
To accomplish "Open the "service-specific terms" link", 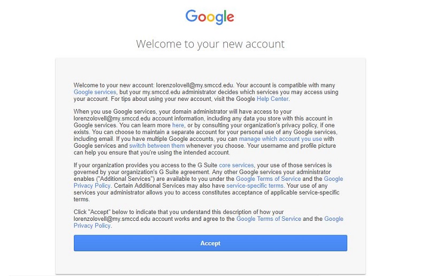I will 255,186.
